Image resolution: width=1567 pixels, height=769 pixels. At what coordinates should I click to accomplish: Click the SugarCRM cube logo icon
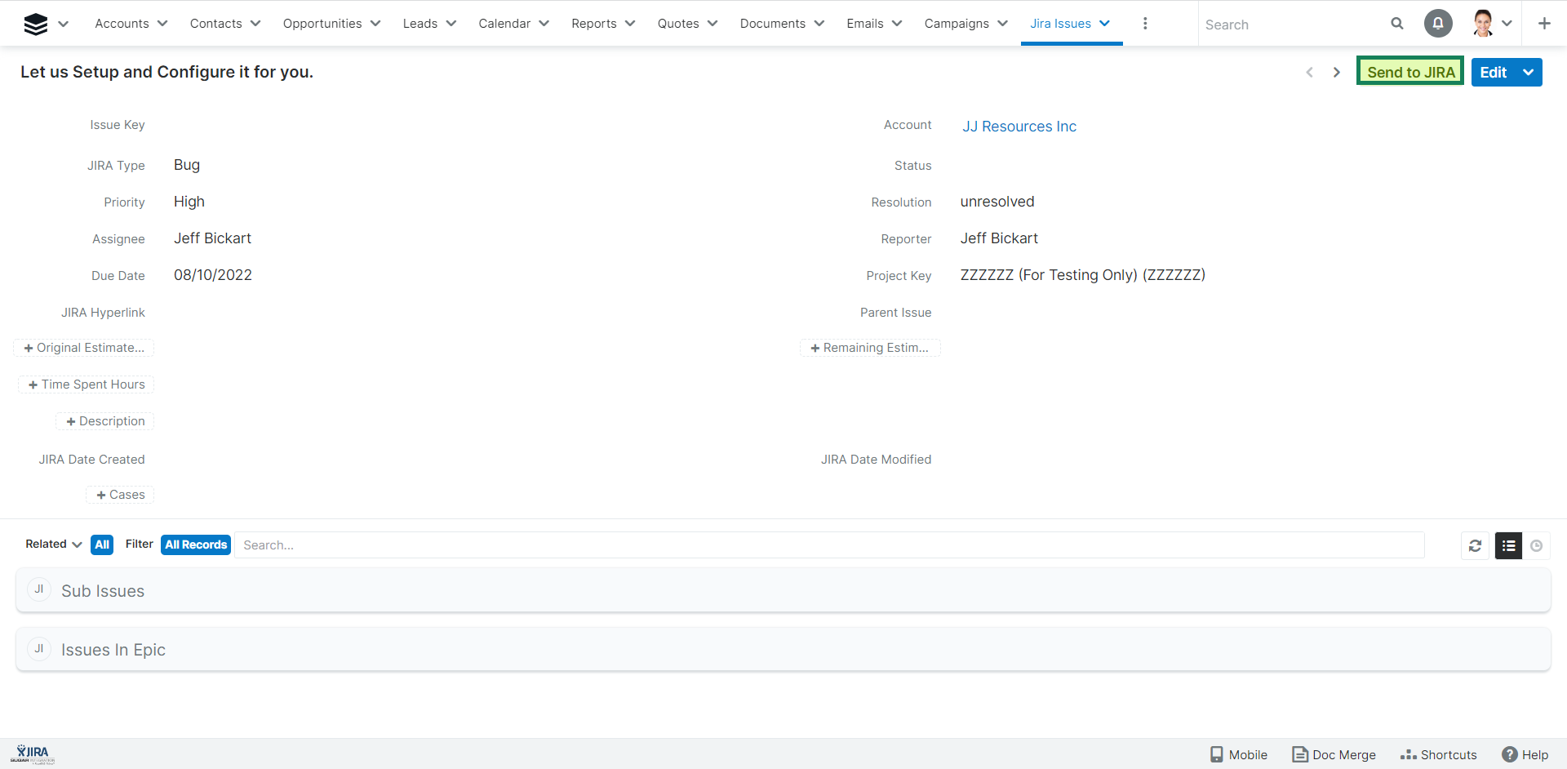pos(36,24)
